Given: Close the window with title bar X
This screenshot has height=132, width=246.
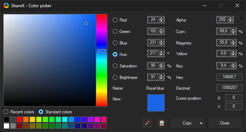Looking at the screenshot, I should (x=237, y=5).
